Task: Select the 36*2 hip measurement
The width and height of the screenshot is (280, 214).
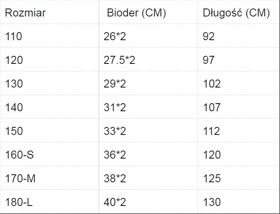Action: click(x=115, y=155)
